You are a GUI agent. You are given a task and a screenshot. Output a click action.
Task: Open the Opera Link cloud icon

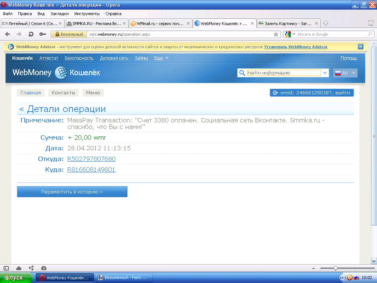click(19, 268)
